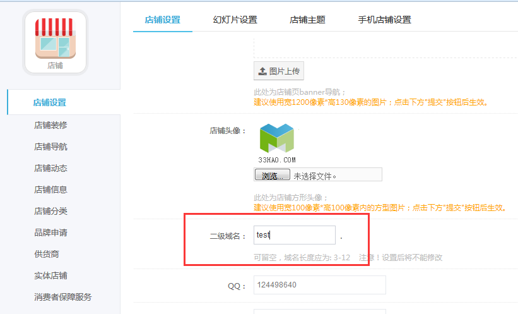The height and width of the screenshot is (314, 518).
Task: Click the 浏览... file browse button
Action: coord(273,175)
